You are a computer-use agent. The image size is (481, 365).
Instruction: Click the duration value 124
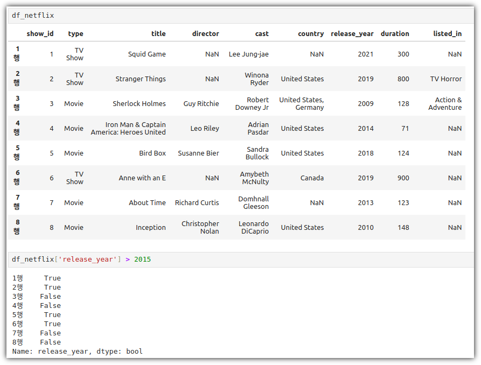pyautogui.click(x=403, y=153)
